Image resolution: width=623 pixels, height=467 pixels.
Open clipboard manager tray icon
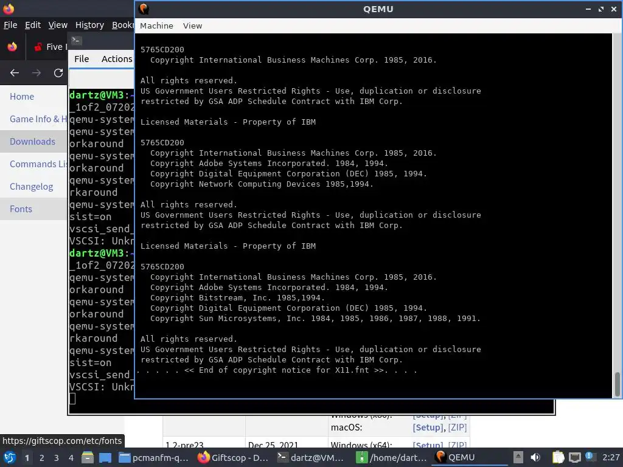558,457
